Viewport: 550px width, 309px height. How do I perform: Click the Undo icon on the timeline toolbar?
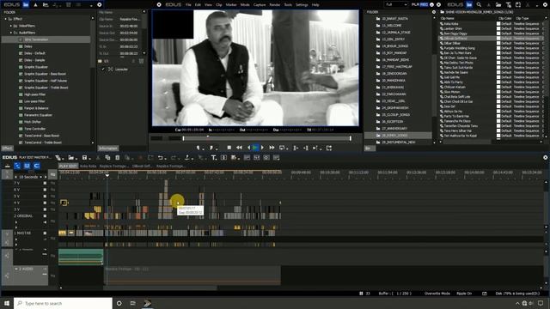161,158
